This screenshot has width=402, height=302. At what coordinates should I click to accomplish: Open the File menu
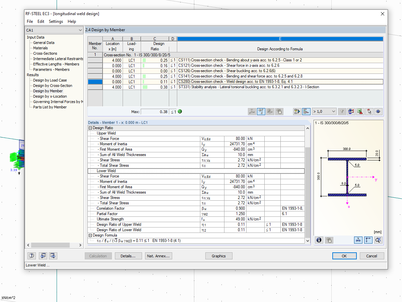coord(30,21)
